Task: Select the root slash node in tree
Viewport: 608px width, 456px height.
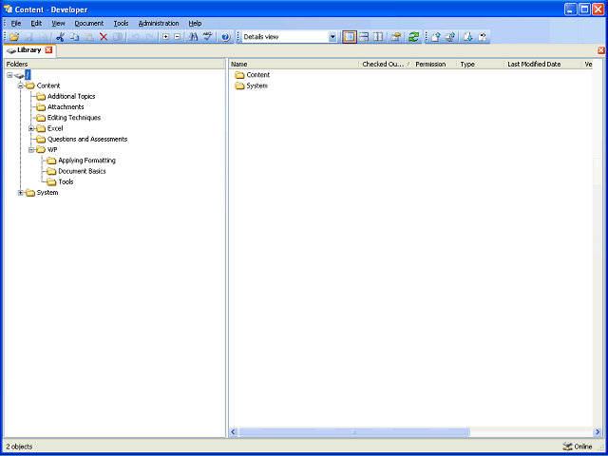Action: click(28, 75)
